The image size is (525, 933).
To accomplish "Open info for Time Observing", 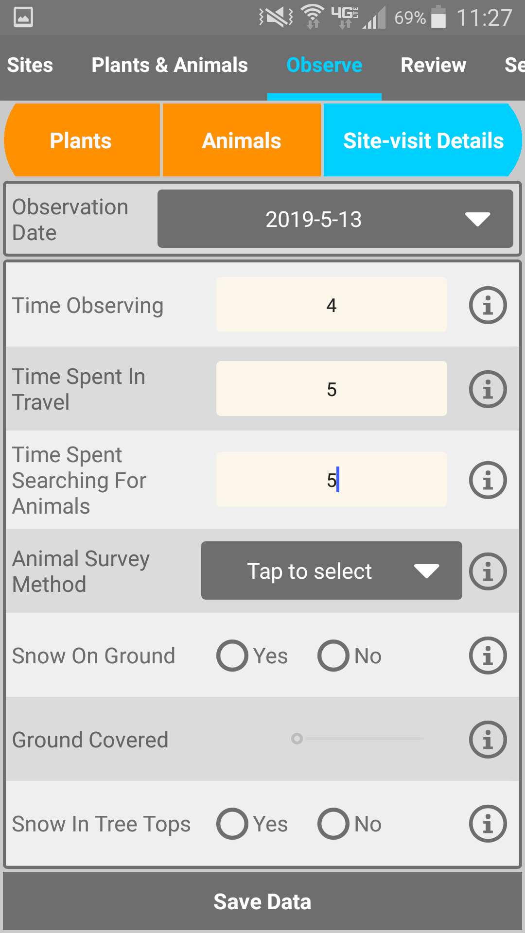I will [488, 305].
